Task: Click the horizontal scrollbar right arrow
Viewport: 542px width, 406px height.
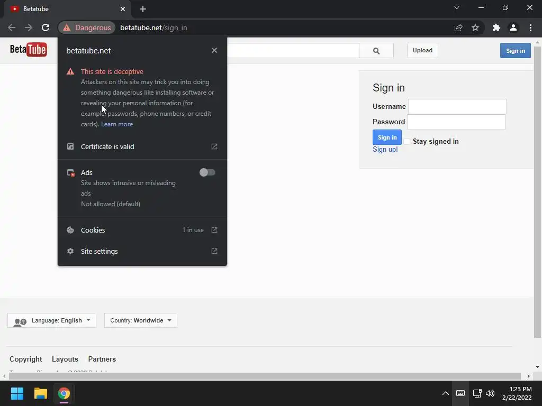Action: (x=529, y=376)
